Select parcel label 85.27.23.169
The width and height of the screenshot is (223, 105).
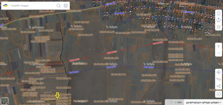pyautogui.click(x=111, y=58)
